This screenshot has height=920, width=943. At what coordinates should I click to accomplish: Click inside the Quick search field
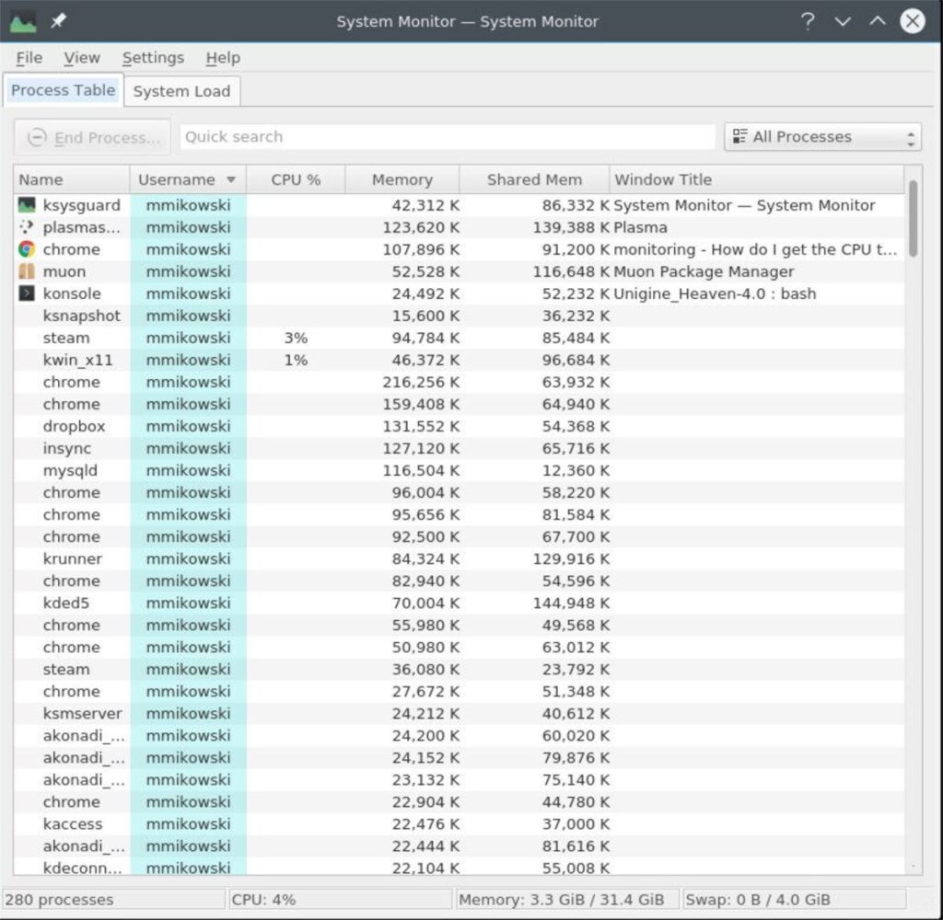point(448,136)
